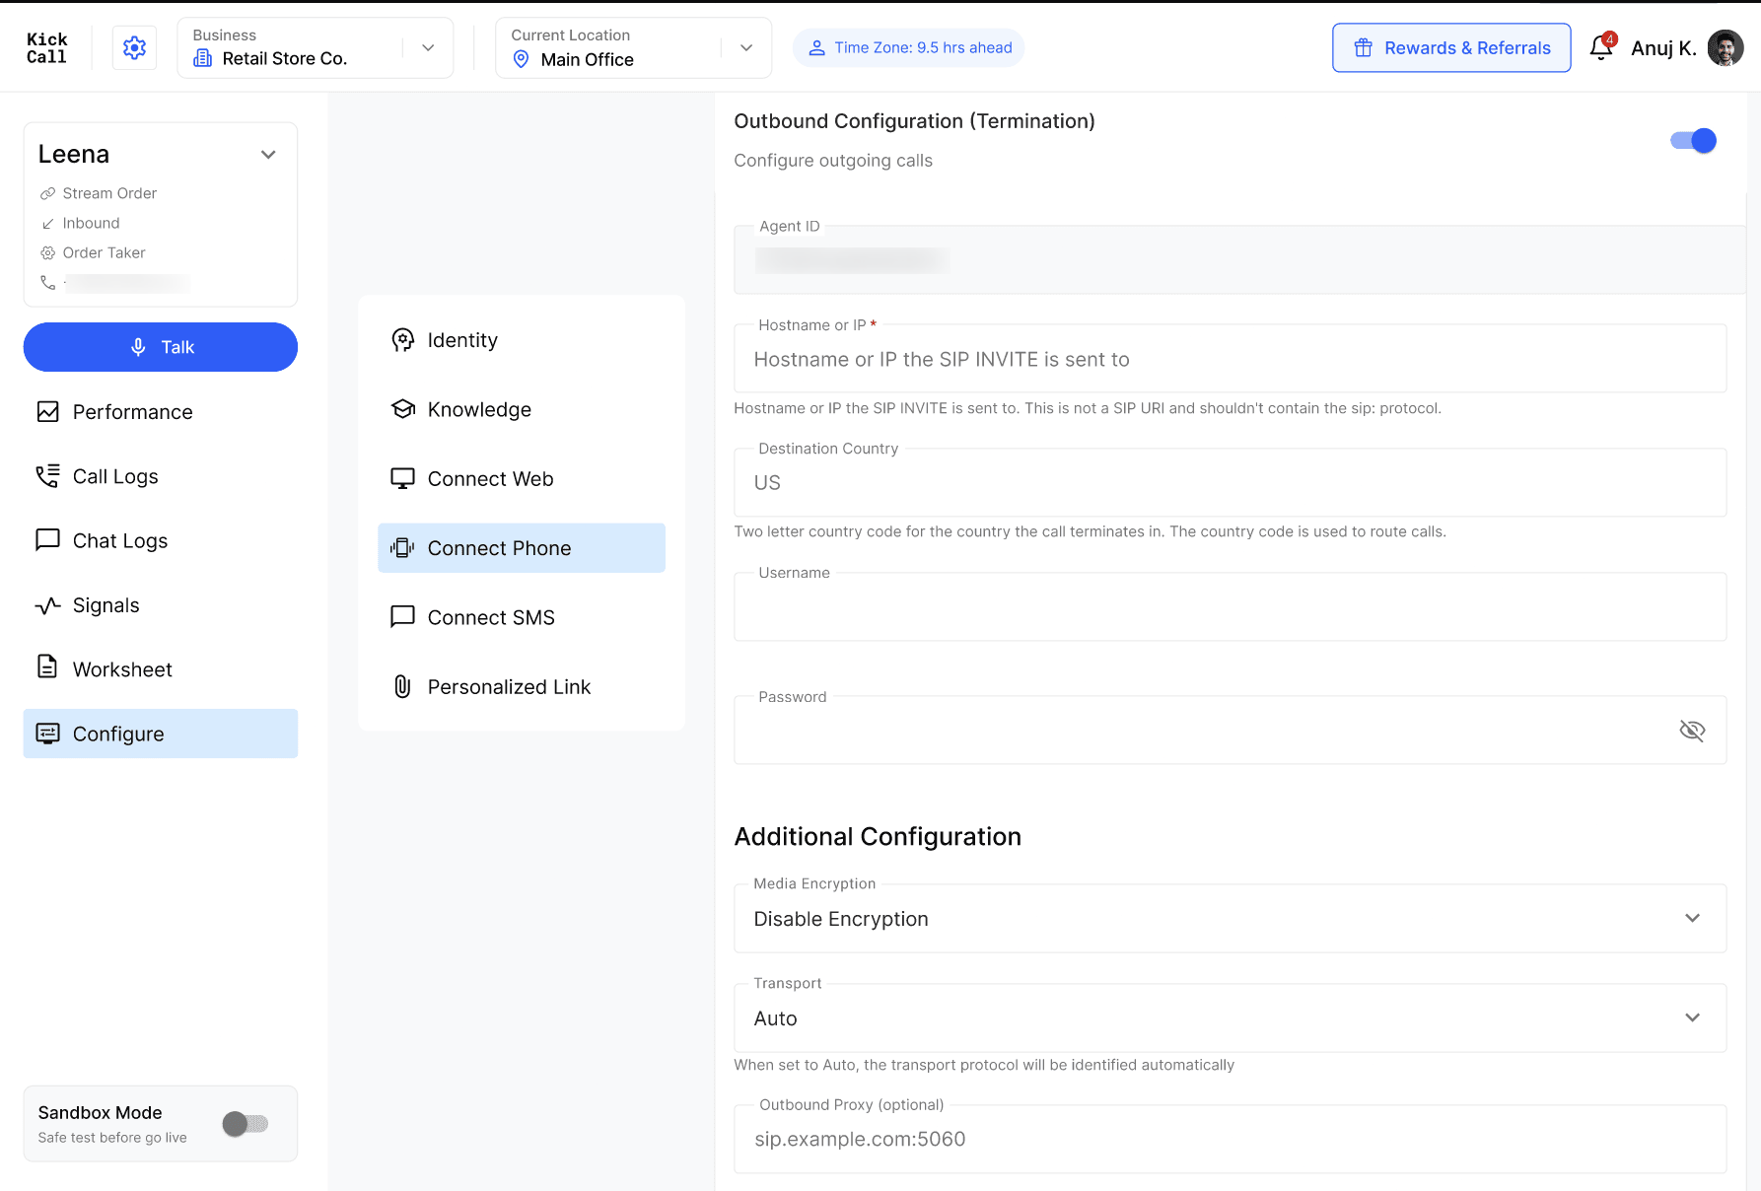
Task: Open the Transport dropdown
Action: coord(1230,1017)
